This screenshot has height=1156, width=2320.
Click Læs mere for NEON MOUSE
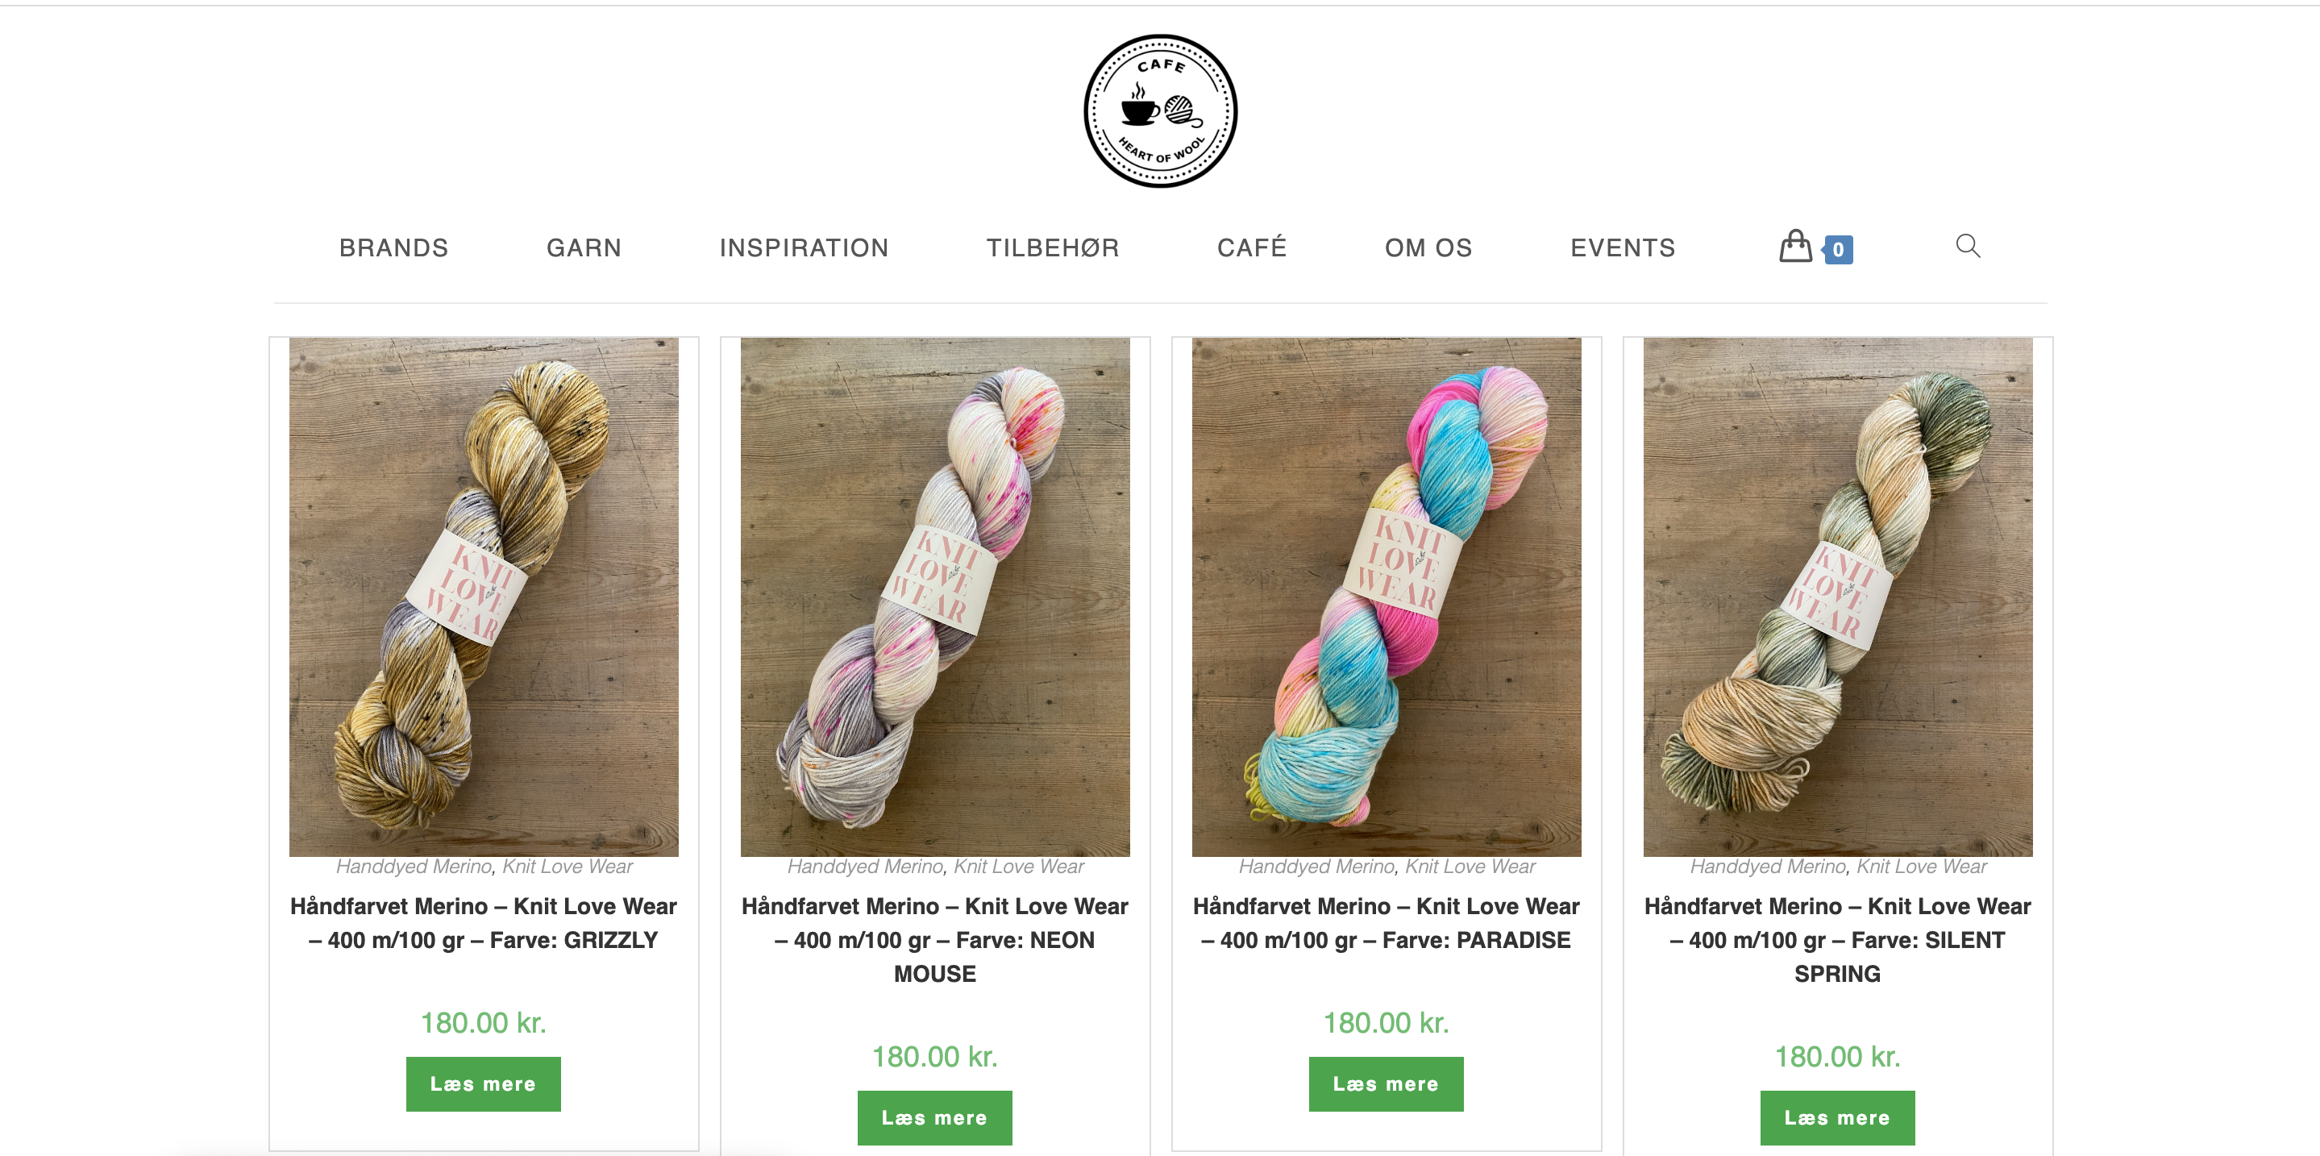point(934,1117)
